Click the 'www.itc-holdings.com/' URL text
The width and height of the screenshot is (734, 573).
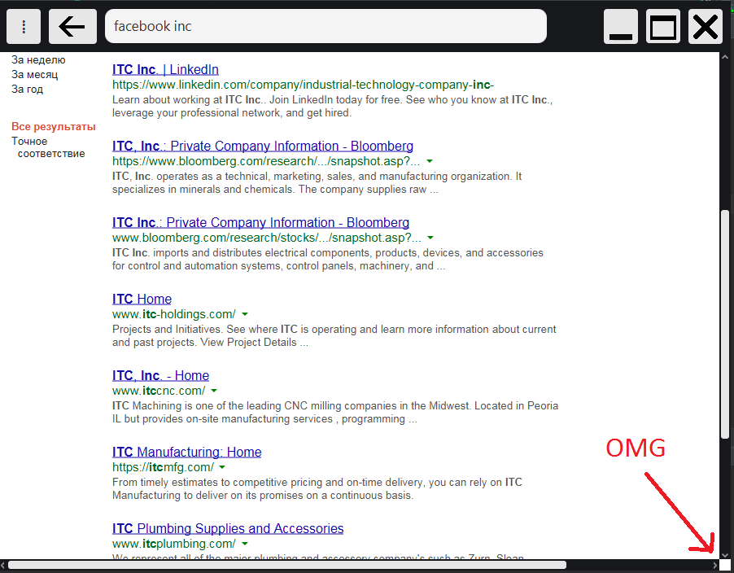coord(173,314)
